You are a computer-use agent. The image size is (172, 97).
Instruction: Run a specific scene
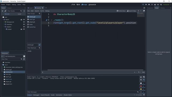pyautogui.click(x=158, y=5)
